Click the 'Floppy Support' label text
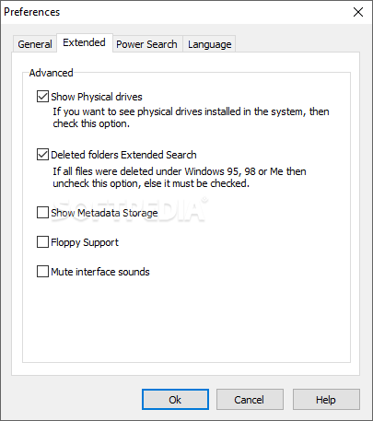 click(85, 242)
